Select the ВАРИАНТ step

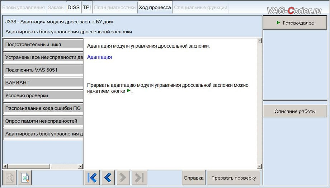click(43, 83)
